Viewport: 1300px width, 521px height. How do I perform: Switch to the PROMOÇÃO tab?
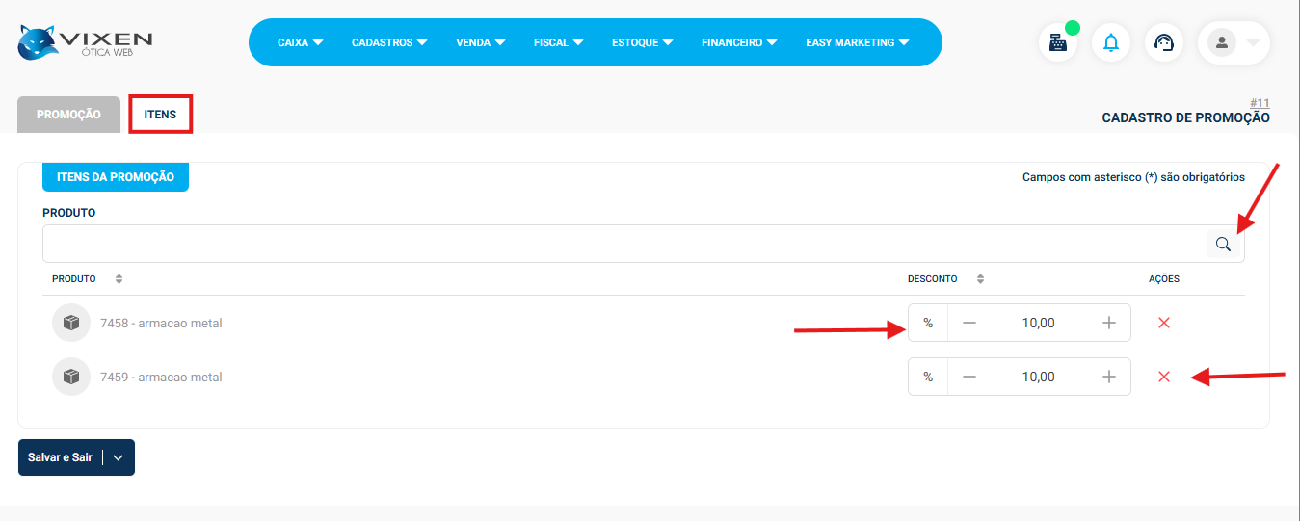[x=68, y=115]
